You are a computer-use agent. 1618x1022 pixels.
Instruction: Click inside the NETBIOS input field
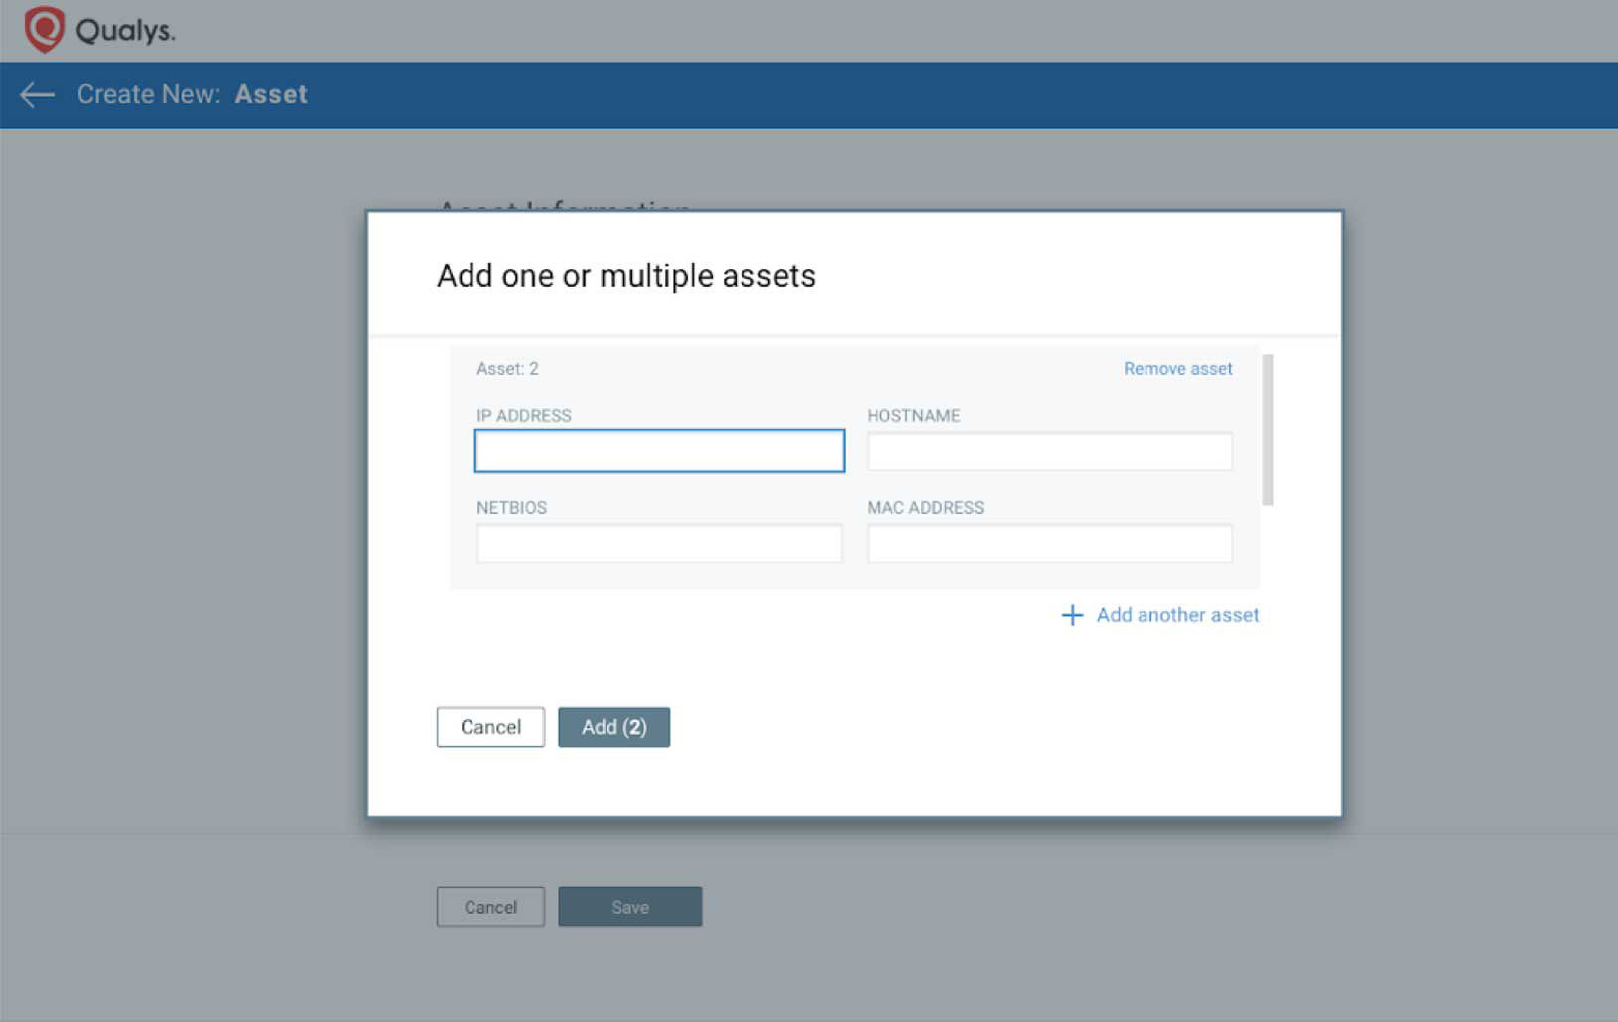click(x=658, y=543)
